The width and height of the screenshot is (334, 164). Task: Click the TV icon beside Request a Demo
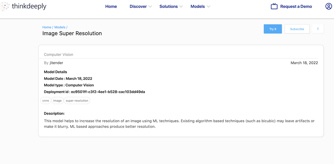(x=274, y=7)
